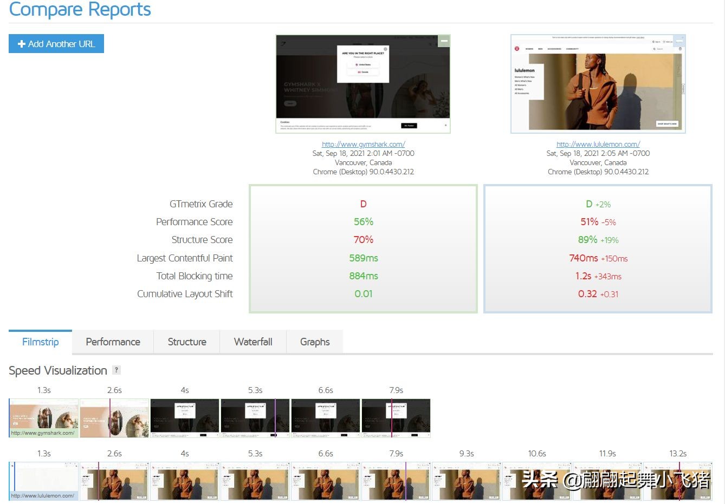Click lululemon's 0.32 layout shift value
The image size is (725, 504).
pyautogui.click(x=587, y=294)
